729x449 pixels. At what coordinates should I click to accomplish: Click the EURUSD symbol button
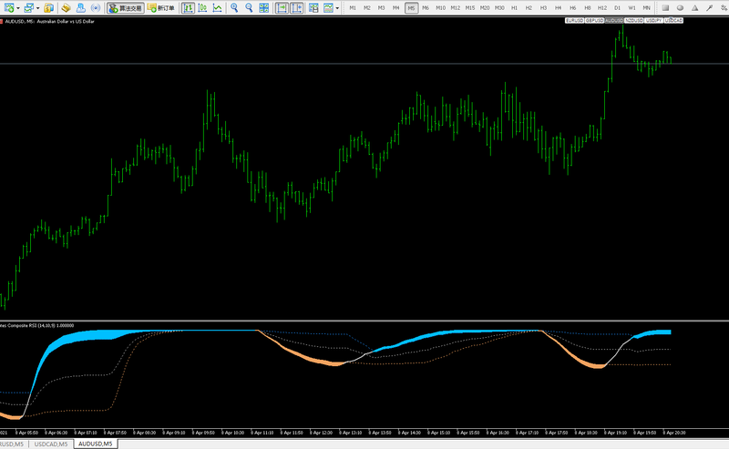(574, 19)
